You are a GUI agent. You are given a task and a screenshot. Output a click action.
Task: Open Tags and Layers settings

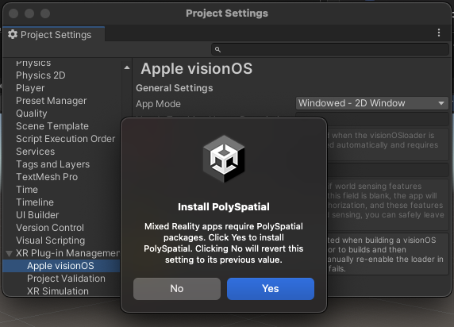point(52,164)
